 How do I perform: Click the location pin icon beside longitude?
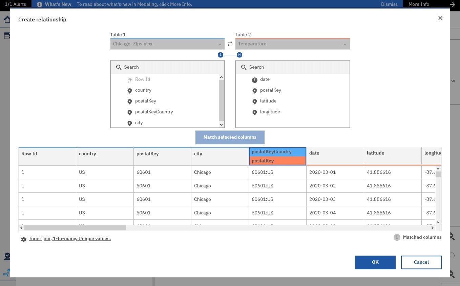tap(255, 112)
